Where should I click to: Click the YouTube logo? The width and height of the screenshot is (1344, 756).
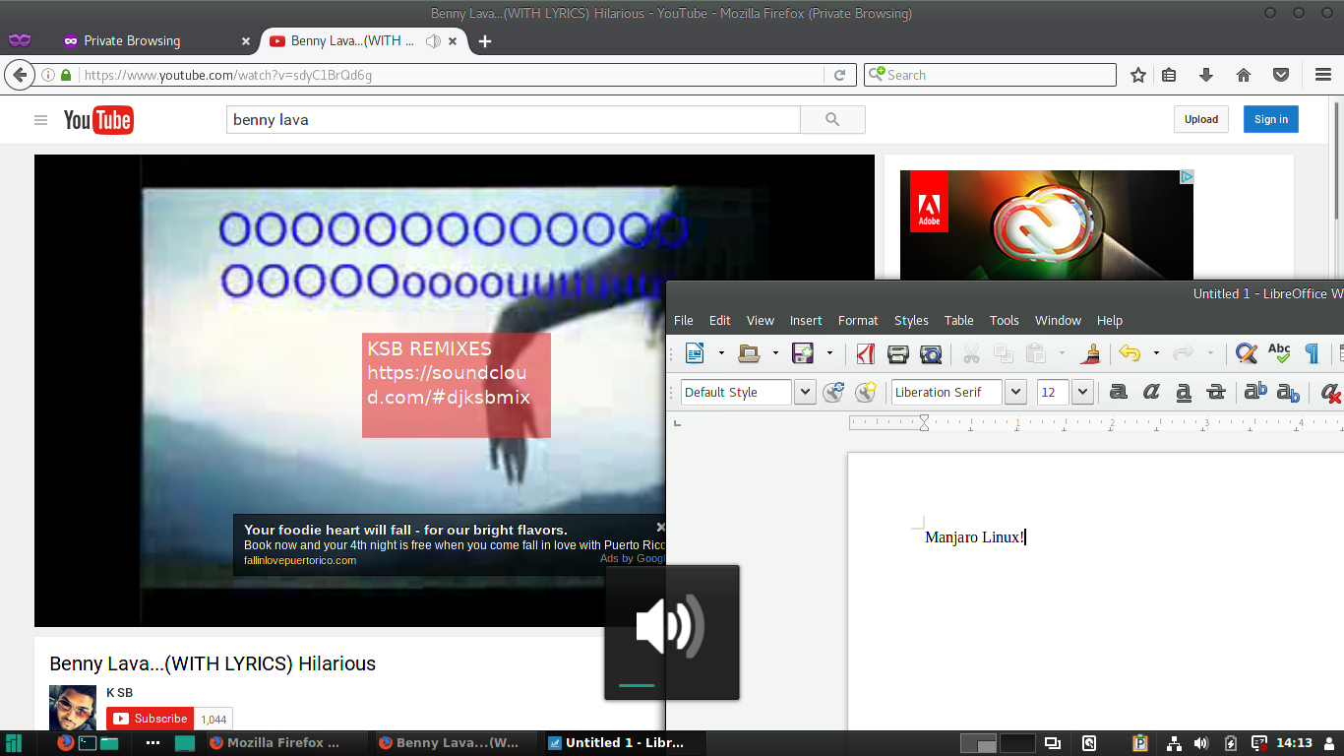coord(98,120)
